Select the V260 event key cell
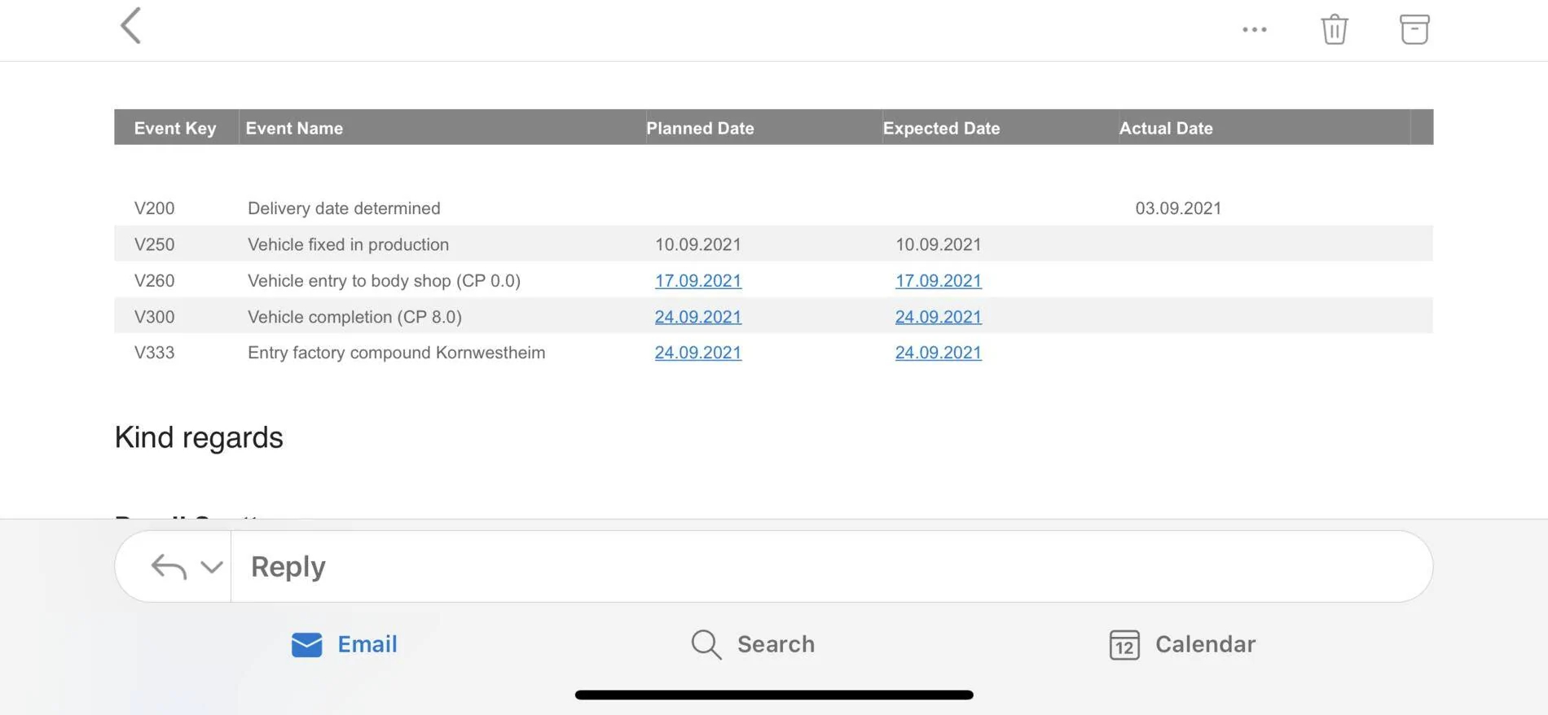 pos(154,281)
